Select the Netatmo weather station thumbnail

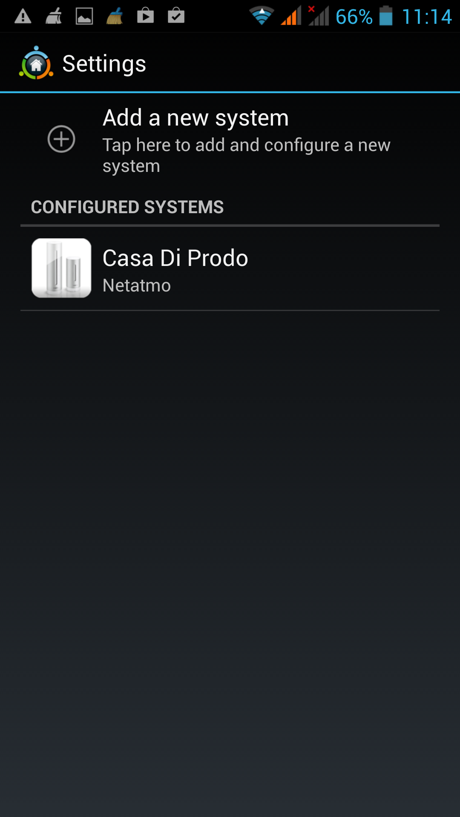[61, 268]
